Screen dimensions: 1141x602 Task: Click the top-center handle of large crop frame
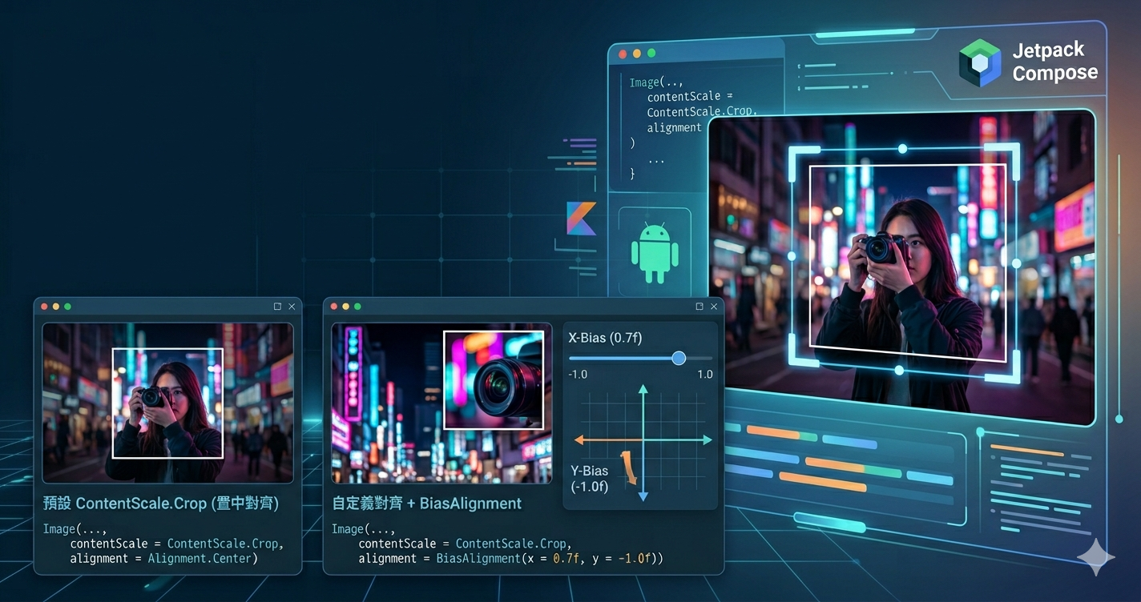(902, 149)
